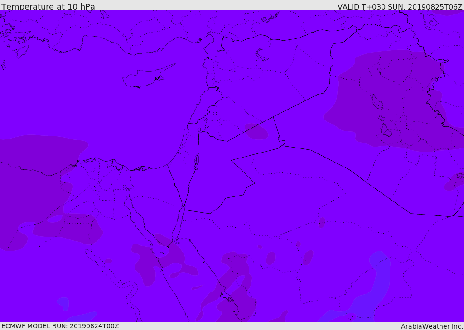The height and width of the screenshot is (330, 464).
Task: Click the "Temperature at 10 hPa" title text
Action: tap(48, 6)
